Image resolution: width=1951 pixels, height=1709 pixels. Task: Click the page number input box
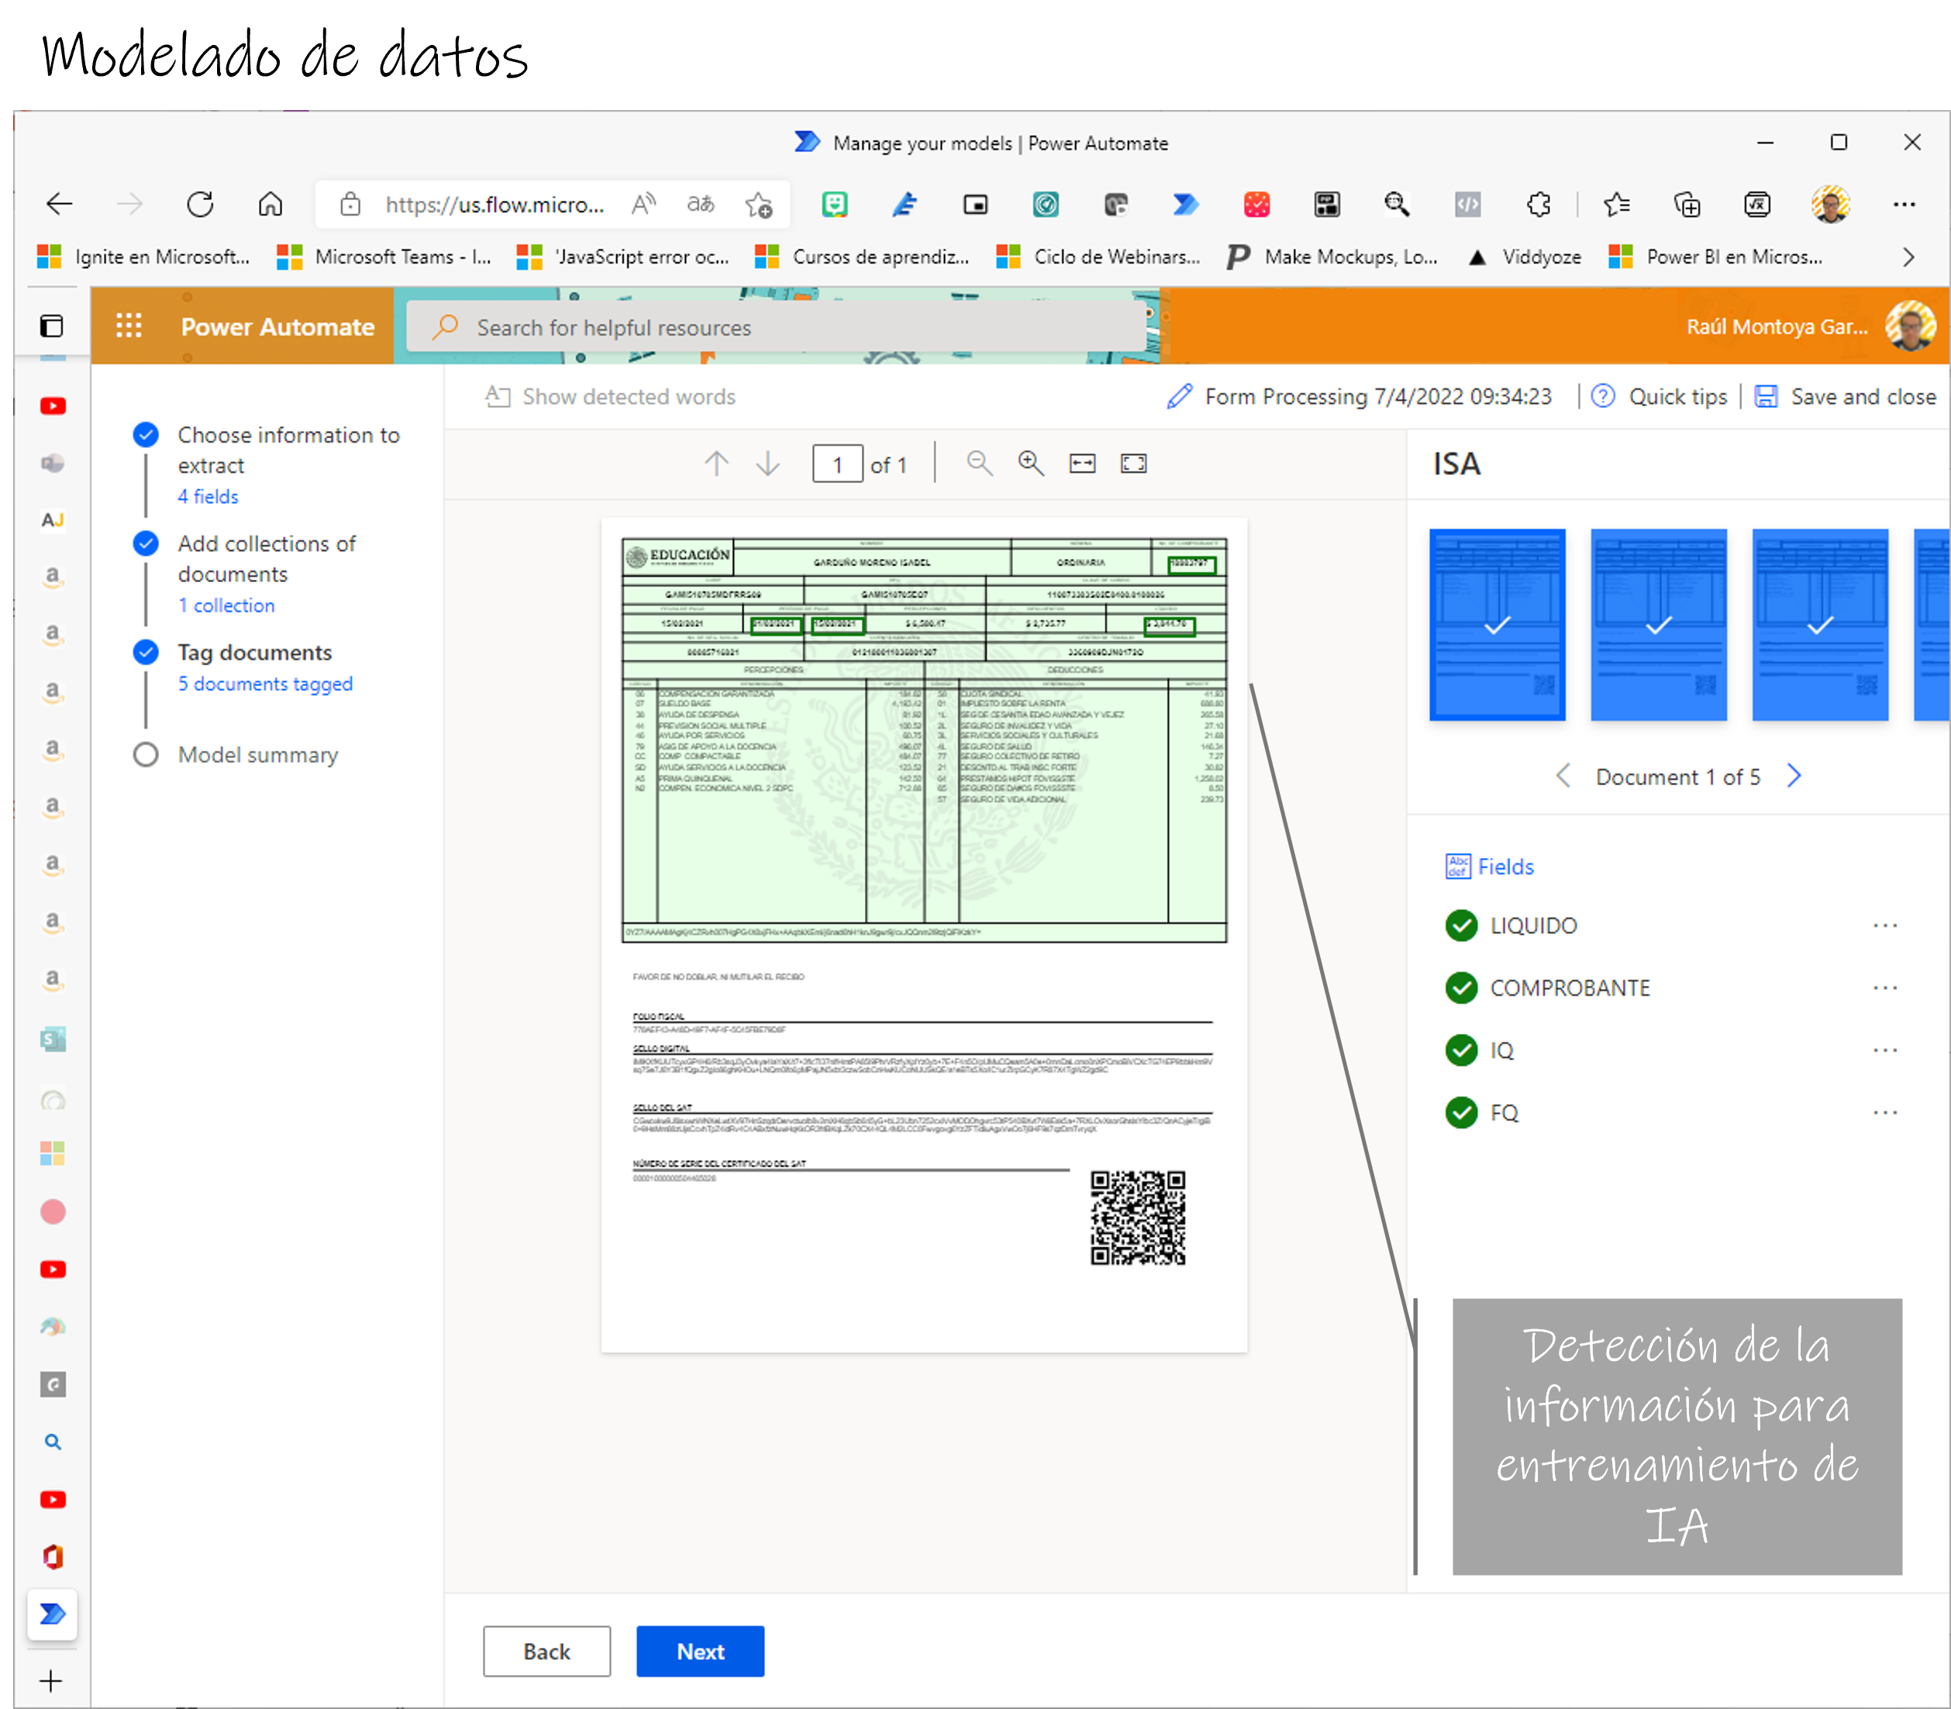pyautogui.click(x=837, y=464)
